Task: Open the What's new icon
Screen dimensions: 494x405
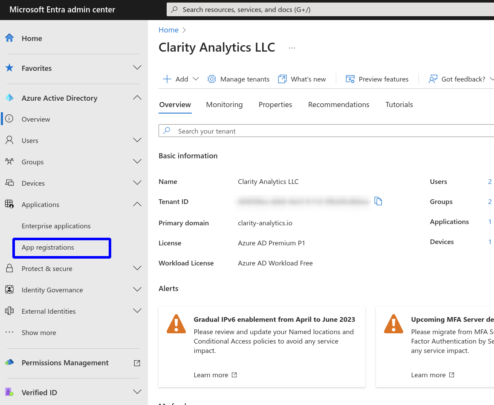Action: click(282, 79)
